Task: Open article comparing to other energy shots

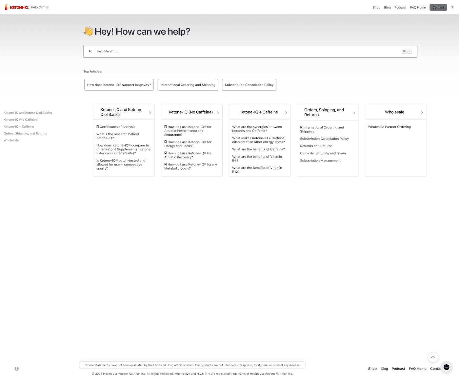Action: pyautogui.click(x=258, y=140)
